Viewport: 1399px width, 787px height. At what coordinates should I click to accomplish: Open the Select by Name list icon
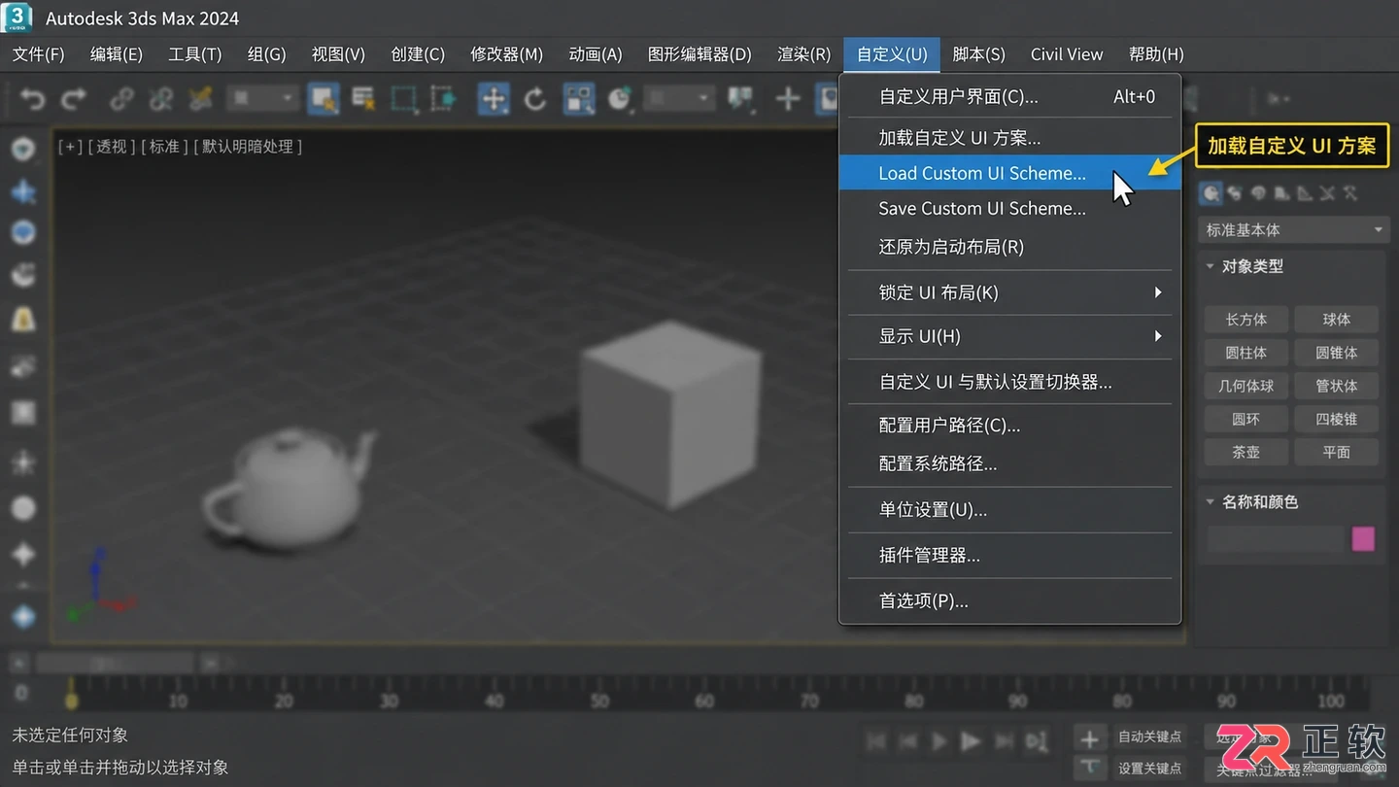point(363,99)
